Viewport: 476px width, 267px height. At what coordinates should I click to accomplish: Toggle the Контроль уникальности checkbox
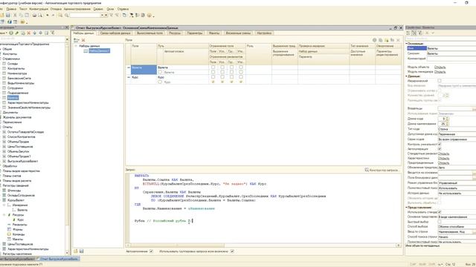(x=440, y=144)
